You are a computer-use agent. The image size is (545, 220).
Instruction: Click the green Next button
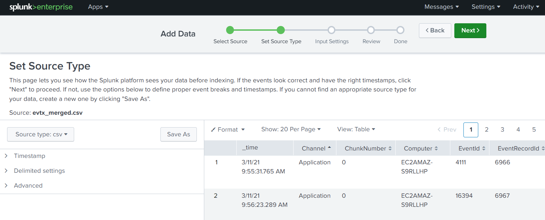pyautogui.click(x=470, y=30)
